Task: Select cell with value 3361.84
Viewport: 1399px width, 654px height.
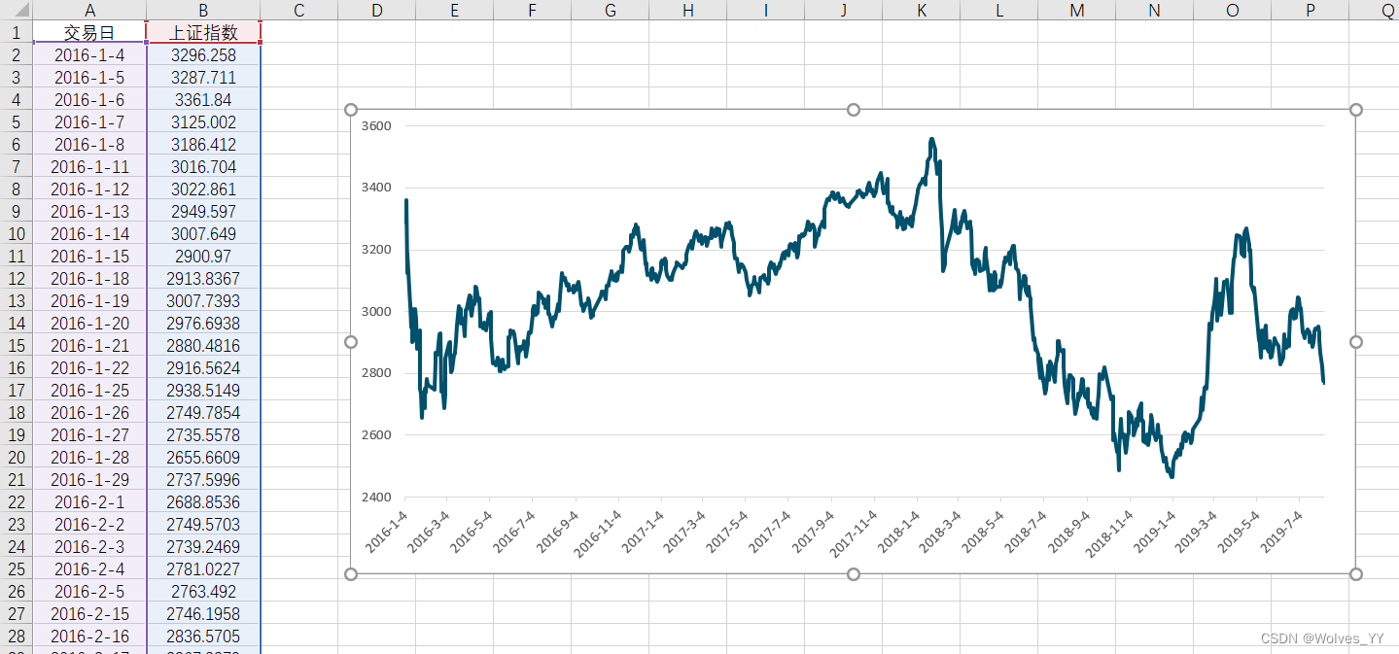Action: 203,100
